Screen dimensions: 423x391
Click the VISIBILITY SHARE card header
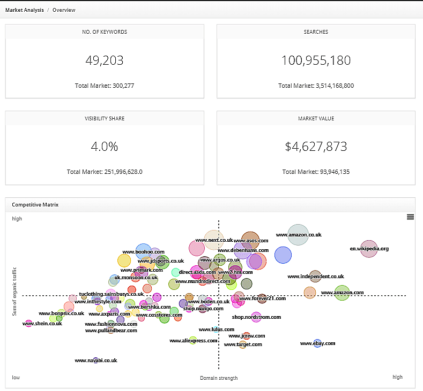pyautogui.click(x=105, y=118)
